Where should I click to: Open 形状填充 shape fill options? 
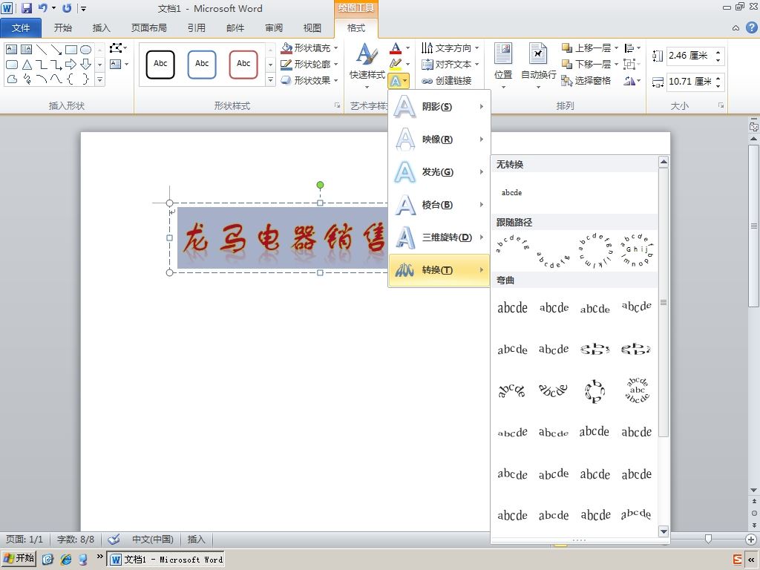pyautogui.click(x=309, y=48)
